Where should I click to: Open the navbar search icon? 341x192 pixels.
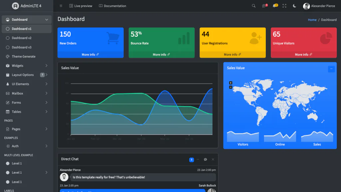click(x=253, y=6)
